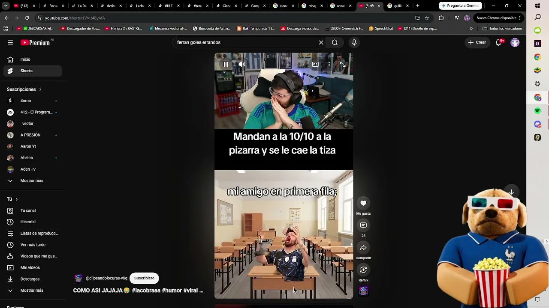
Task: Toggle fullscreen for the short
Action: 343,64
